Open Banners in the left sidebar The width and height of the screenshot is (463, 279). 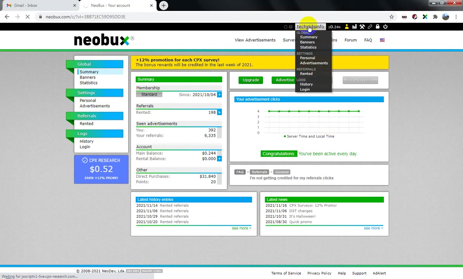coord(87,77)
